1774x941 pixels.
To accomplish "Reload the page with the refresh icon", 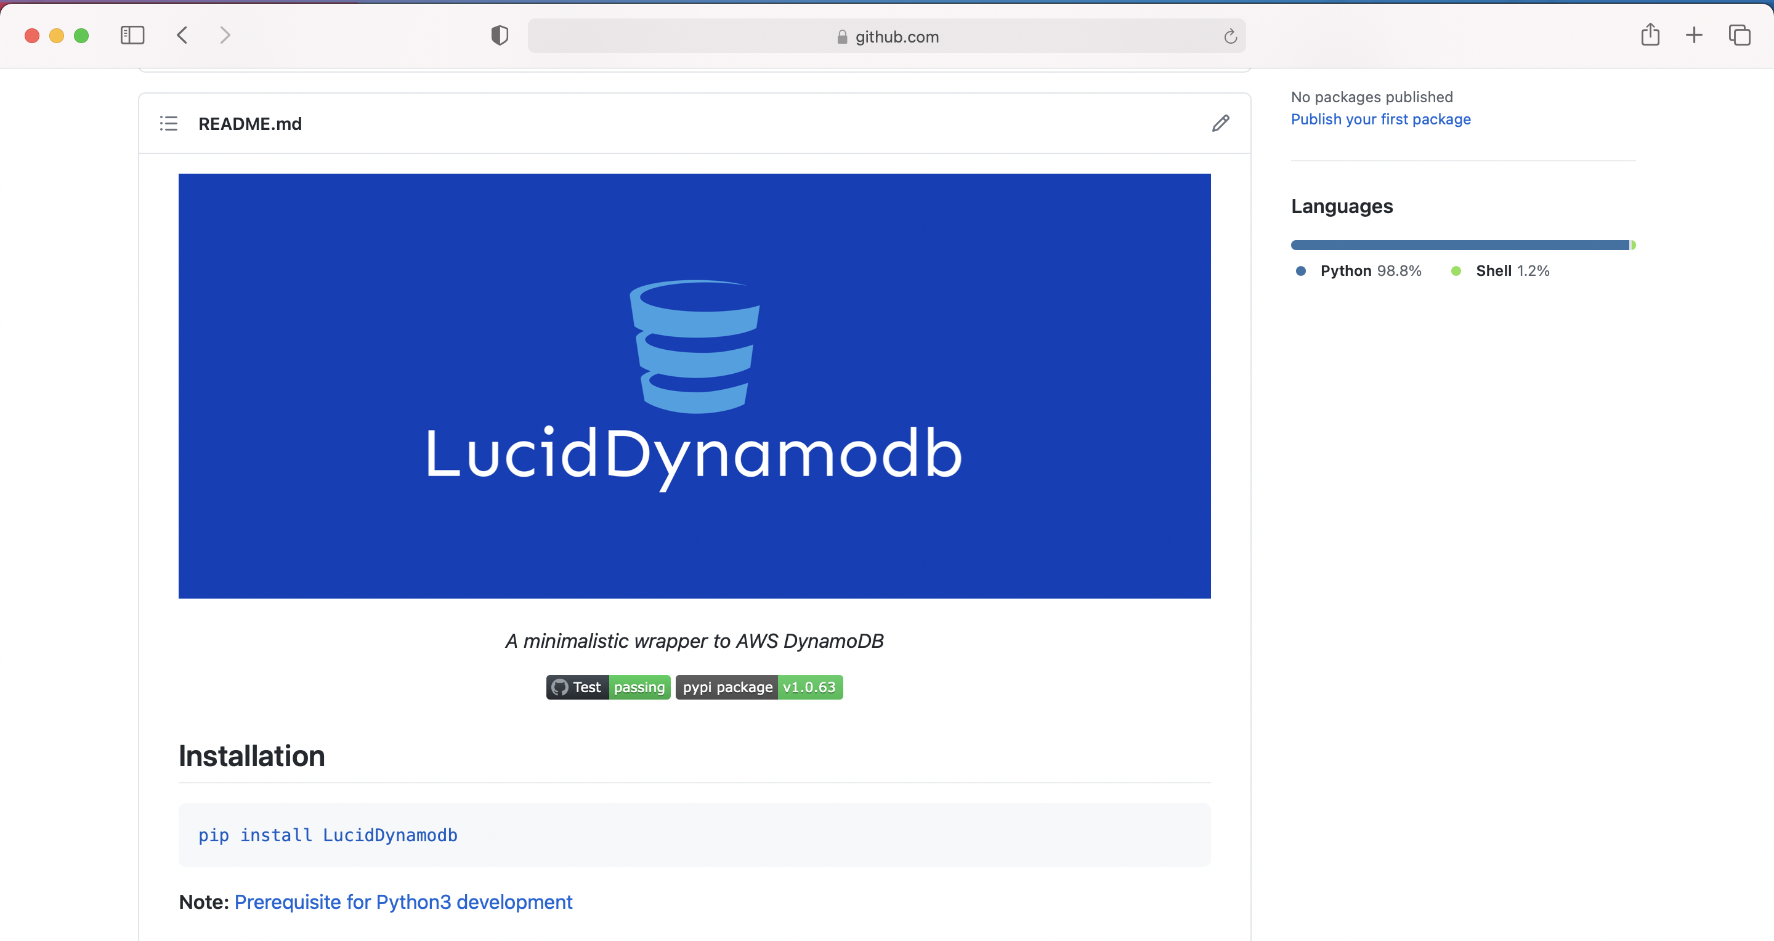I will (x=1230, y=36).
